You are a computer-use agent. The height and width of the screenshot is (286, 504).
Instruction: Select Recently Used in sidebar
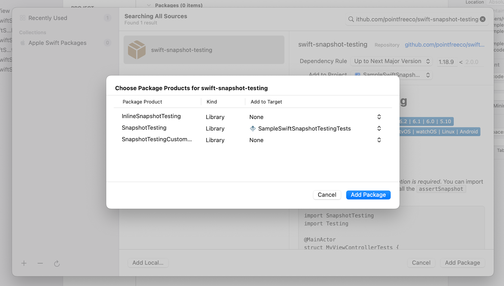point(48,18)
